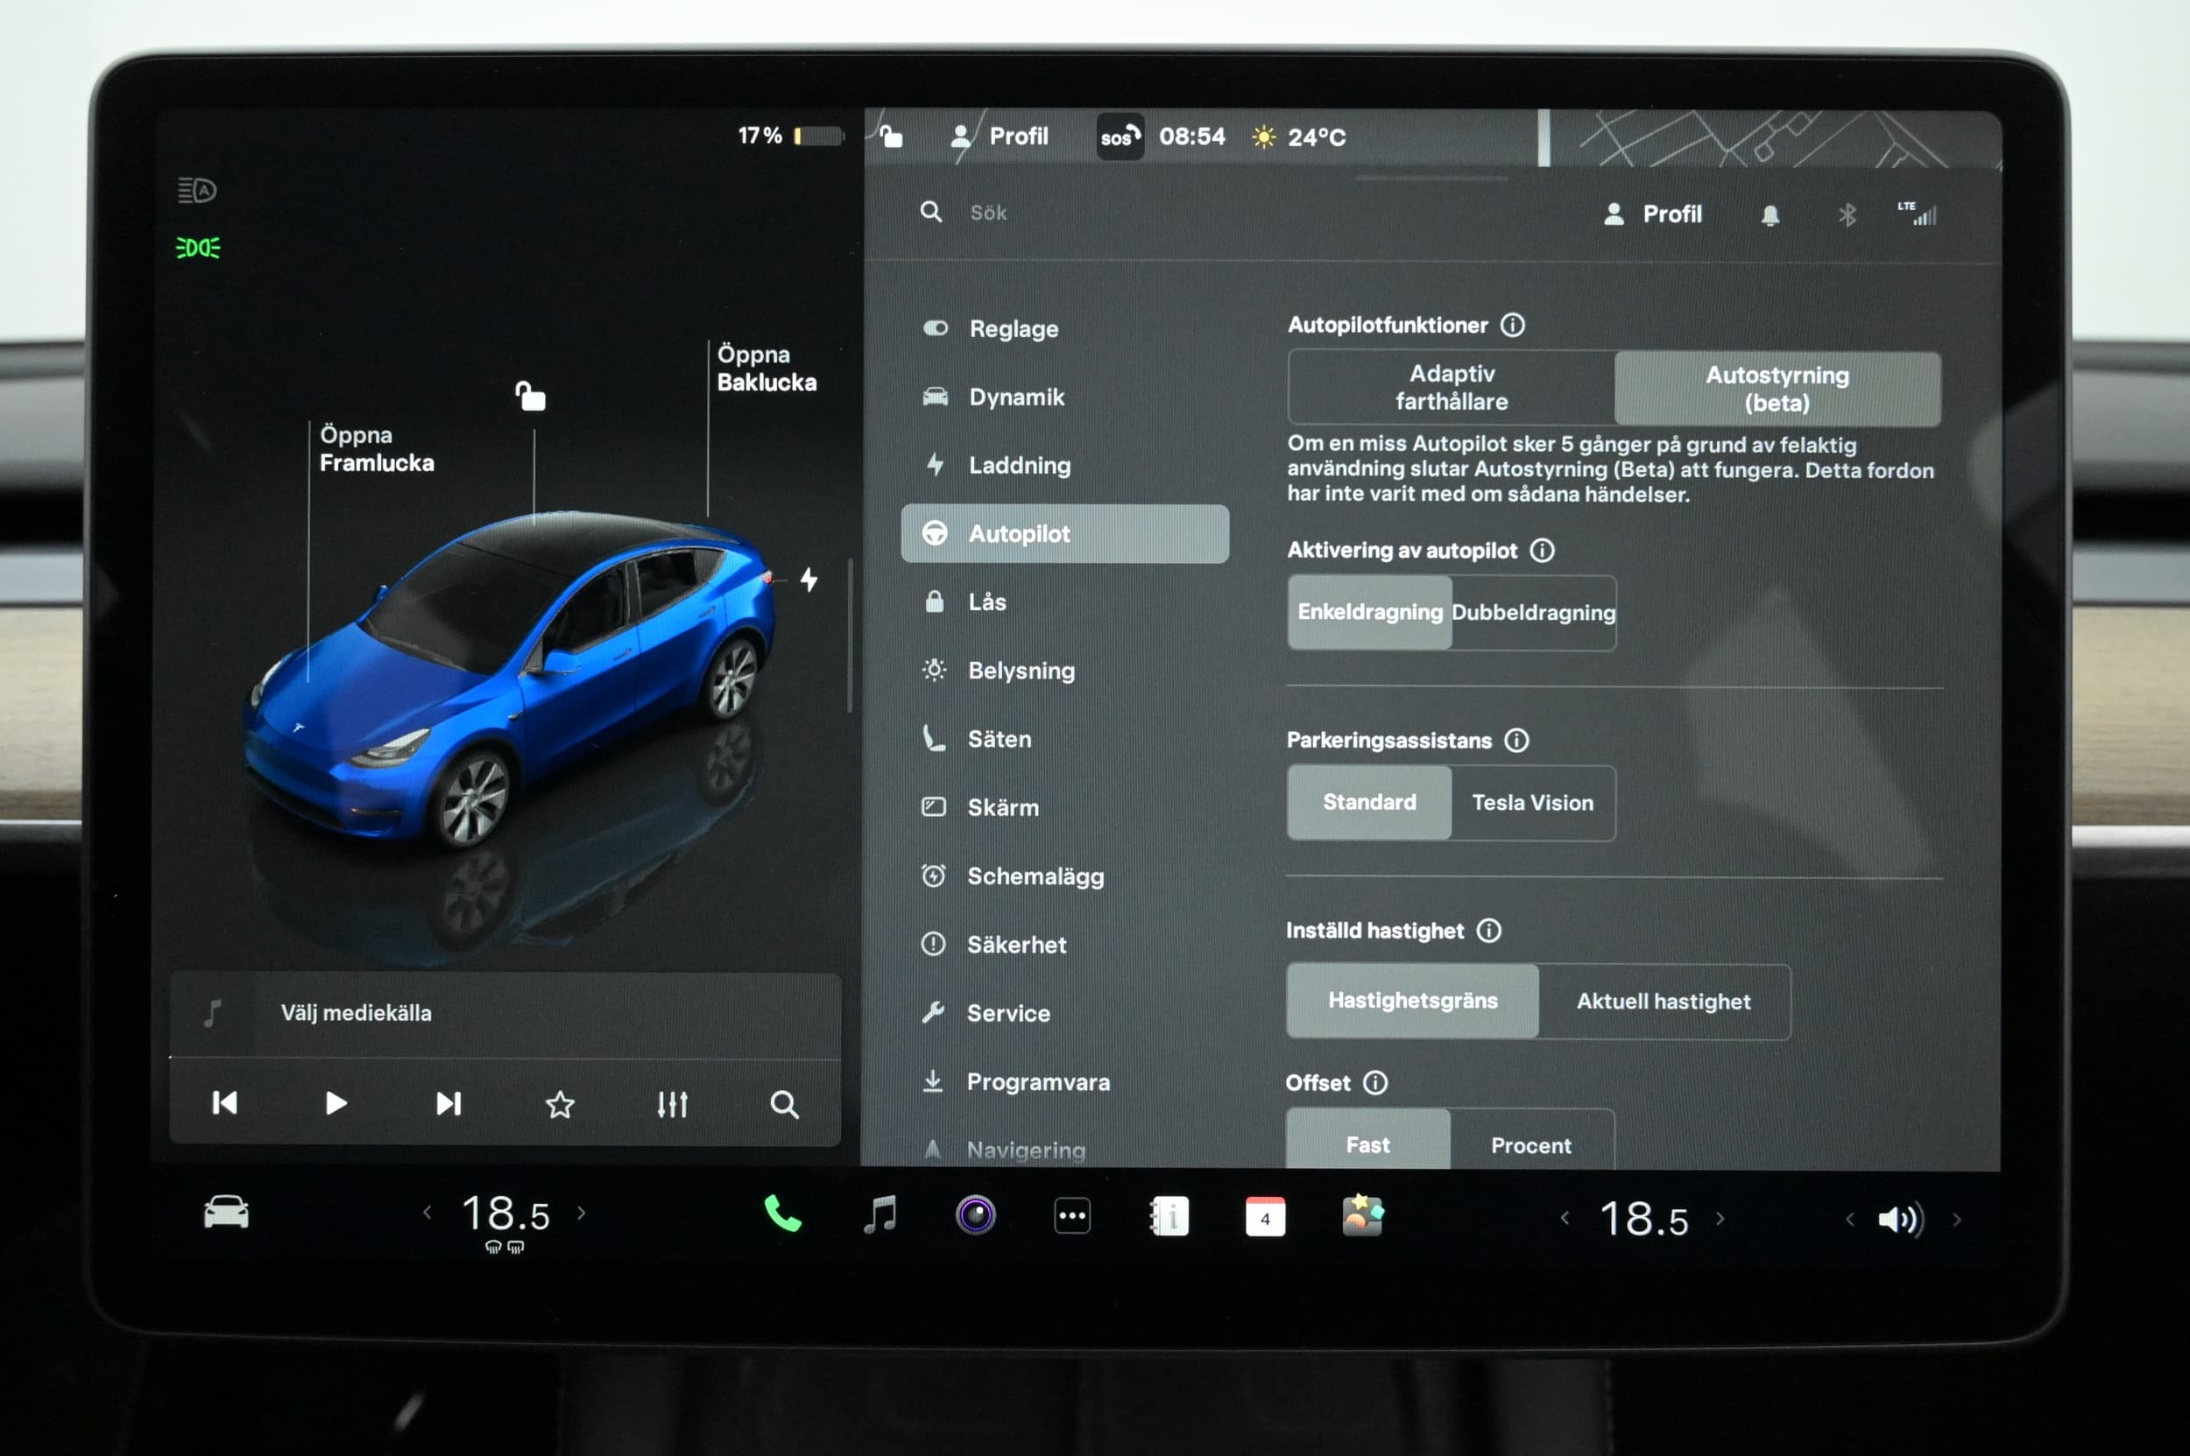
Task: Open Skärm settings menu
Action: click(1065, 808)
